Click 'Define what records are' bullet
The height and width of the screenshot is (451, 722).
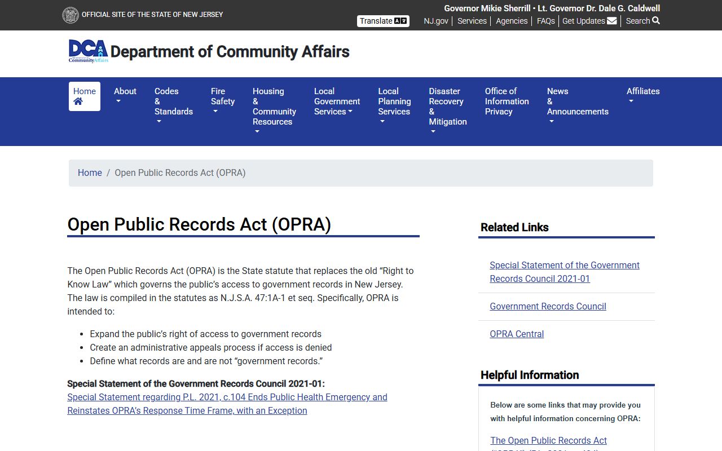coord(206,361)
